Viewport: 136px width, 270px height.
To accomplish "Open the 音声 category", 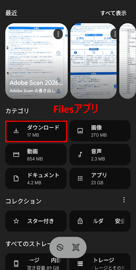I will click(100, 155).
